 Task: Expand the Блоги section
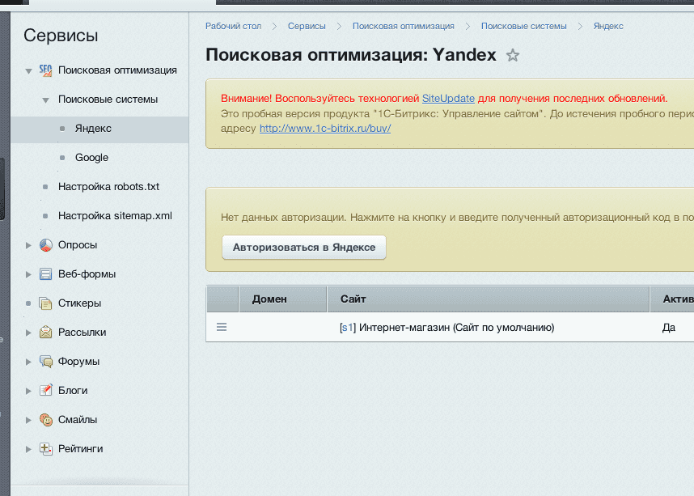29,391
